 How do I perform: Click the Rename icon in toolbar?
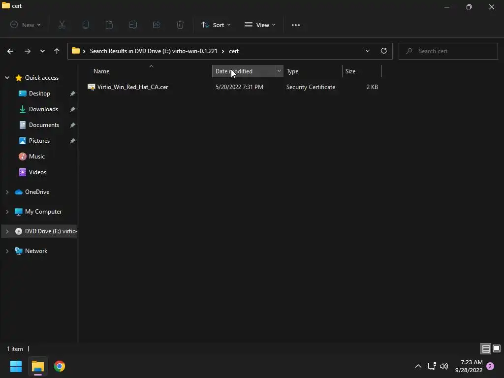[x=133, y=25]
